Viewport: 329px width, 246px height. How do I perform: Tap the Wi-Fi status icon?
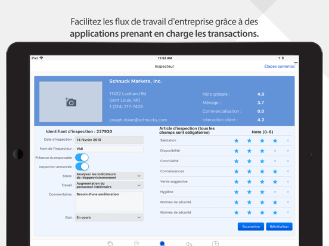(41, 58)
